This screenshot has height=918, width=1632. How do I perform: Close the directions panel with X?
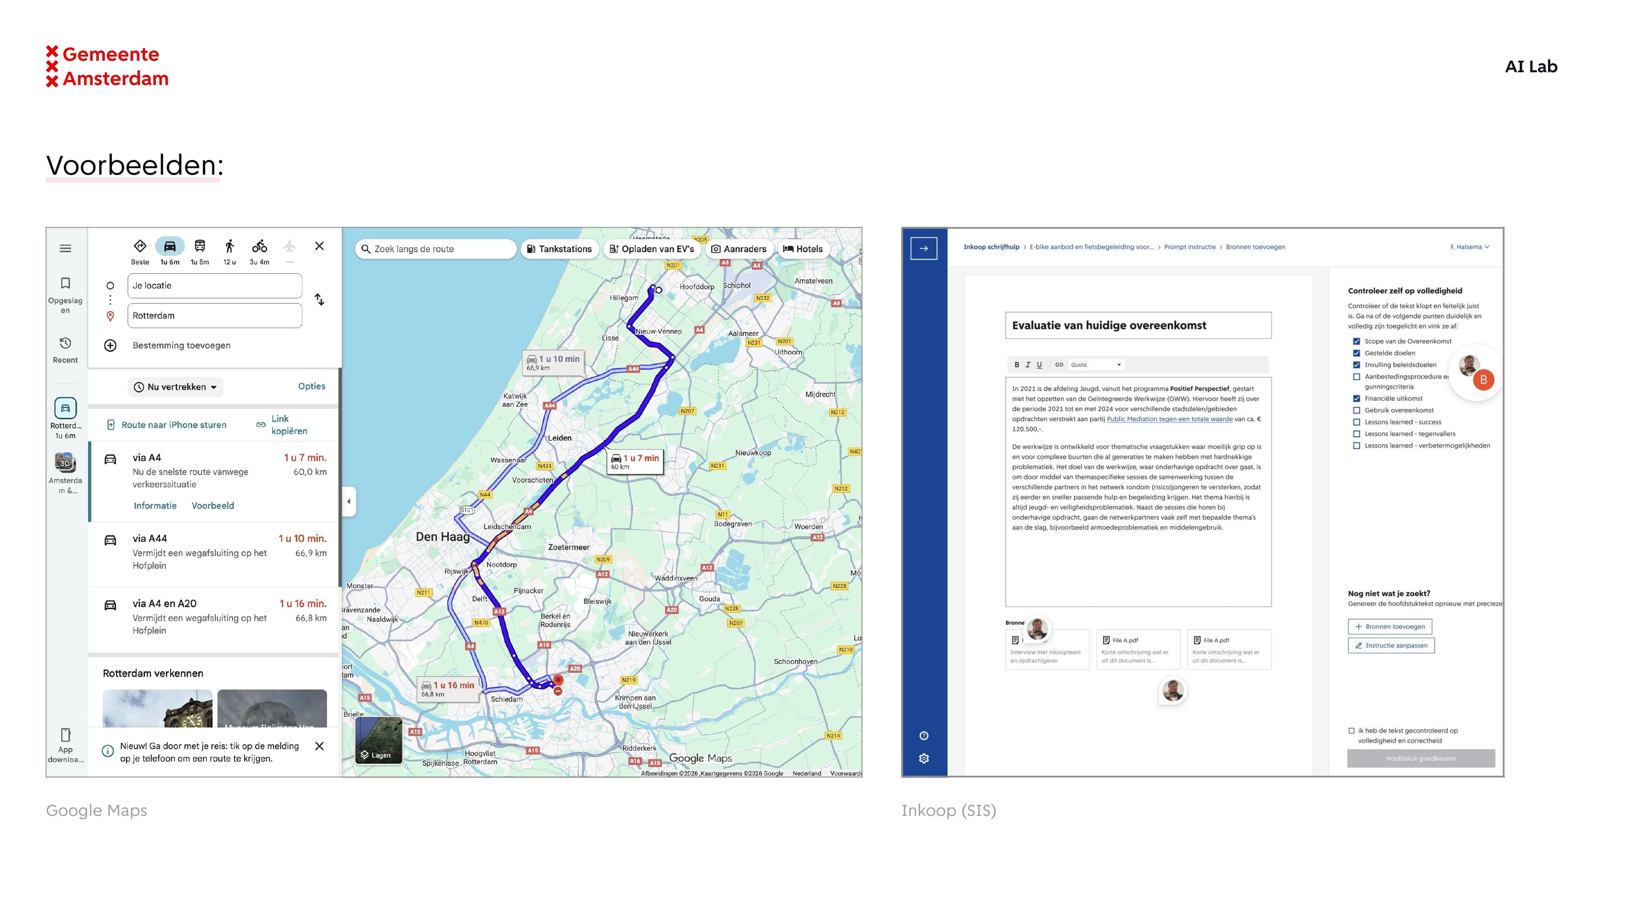tap(319, 246)
